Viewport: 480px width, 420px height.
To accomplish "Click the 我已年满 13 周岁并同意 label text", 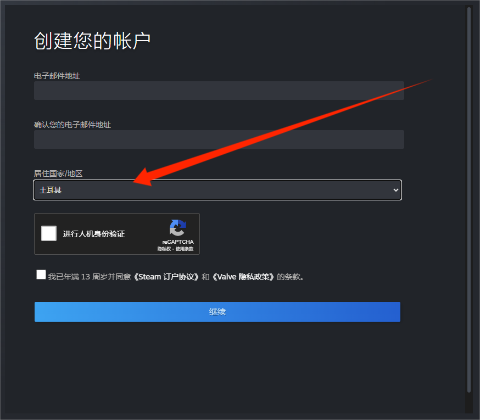I will pos(90,277).
